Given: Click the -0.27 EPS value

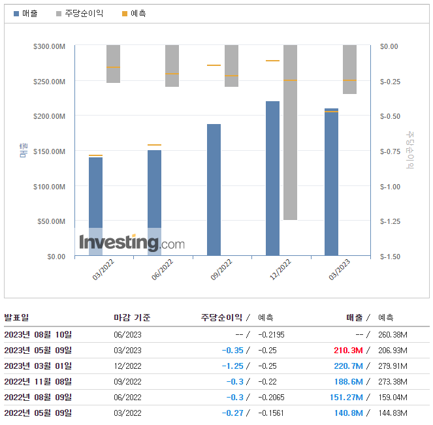Looking at the screenshot, I should click(233, 413).
